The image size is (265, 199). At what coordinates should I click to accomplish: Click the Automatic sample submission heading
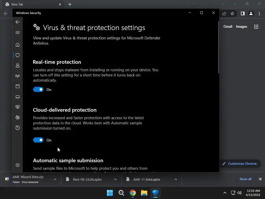pos(68,160)
